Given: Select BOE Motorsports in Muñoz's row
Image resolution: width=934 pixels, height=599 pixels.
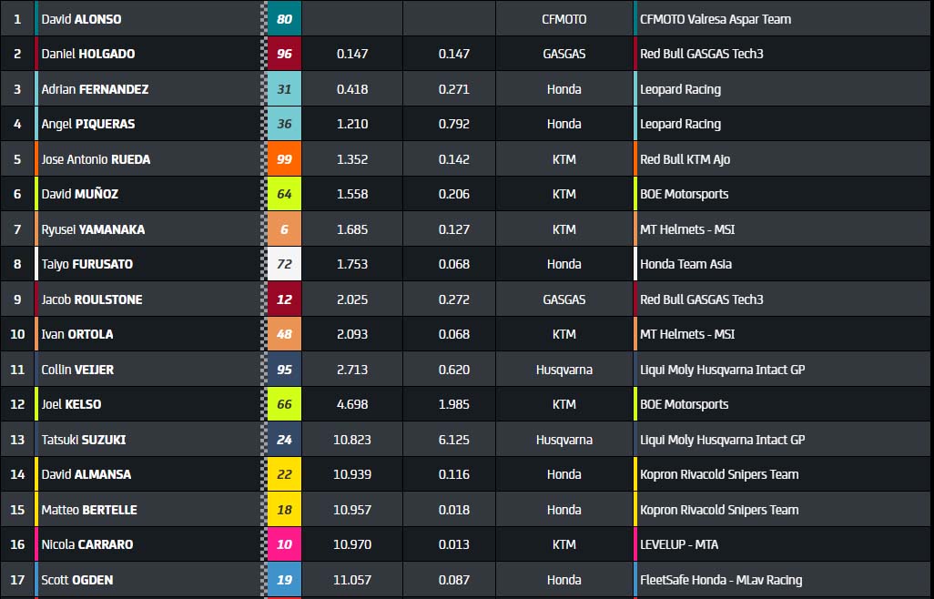Looking at the screenshot, I should click(684, 194).
